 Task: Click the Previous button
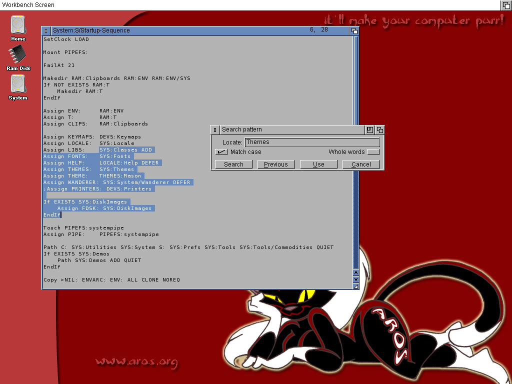(276, 164)
